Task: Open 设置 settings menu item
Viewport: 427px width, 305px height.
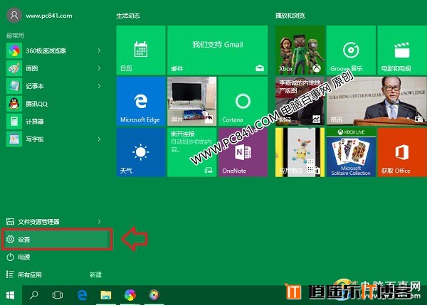Action: tap(57, 239)
